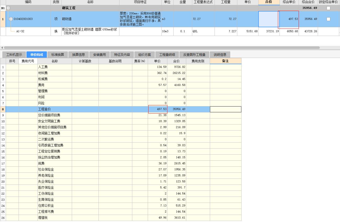Open the 工程量明细 tab
The width and height of the screenshot is (340, 222).
[x=167, y=55]
